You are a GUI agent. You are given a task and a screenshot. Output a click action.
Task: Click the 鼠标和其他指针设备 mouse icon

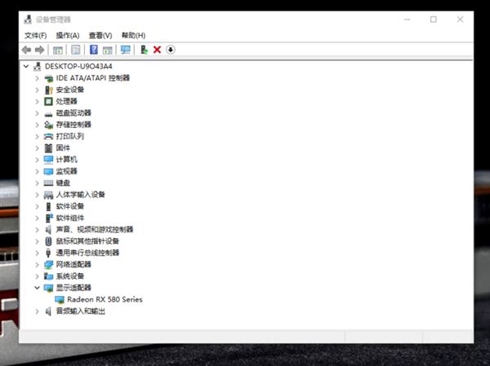(48, 241)
